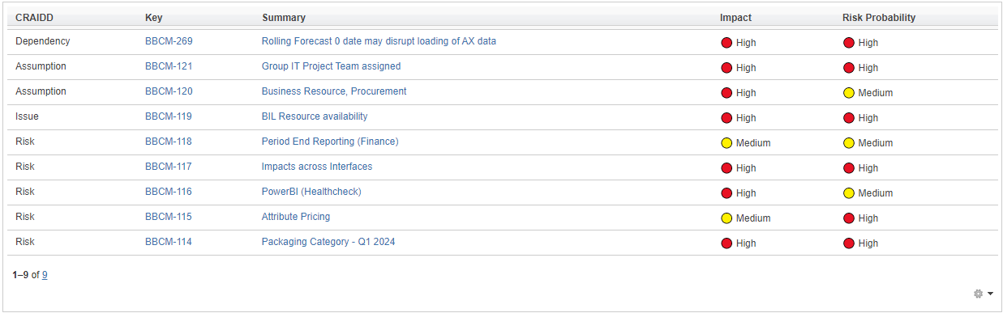Click red Impact dot for BBCM-121
The width and height of the screenshot is (1003, 313).
tap(727, 68)
